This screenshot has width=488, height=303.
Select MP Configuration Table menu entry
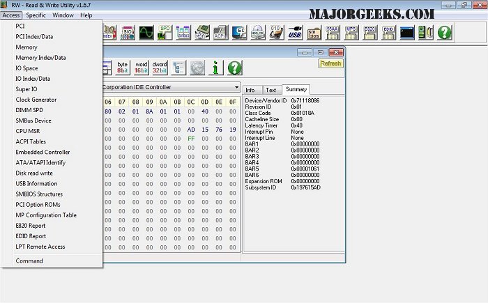(x=52, y=215)
